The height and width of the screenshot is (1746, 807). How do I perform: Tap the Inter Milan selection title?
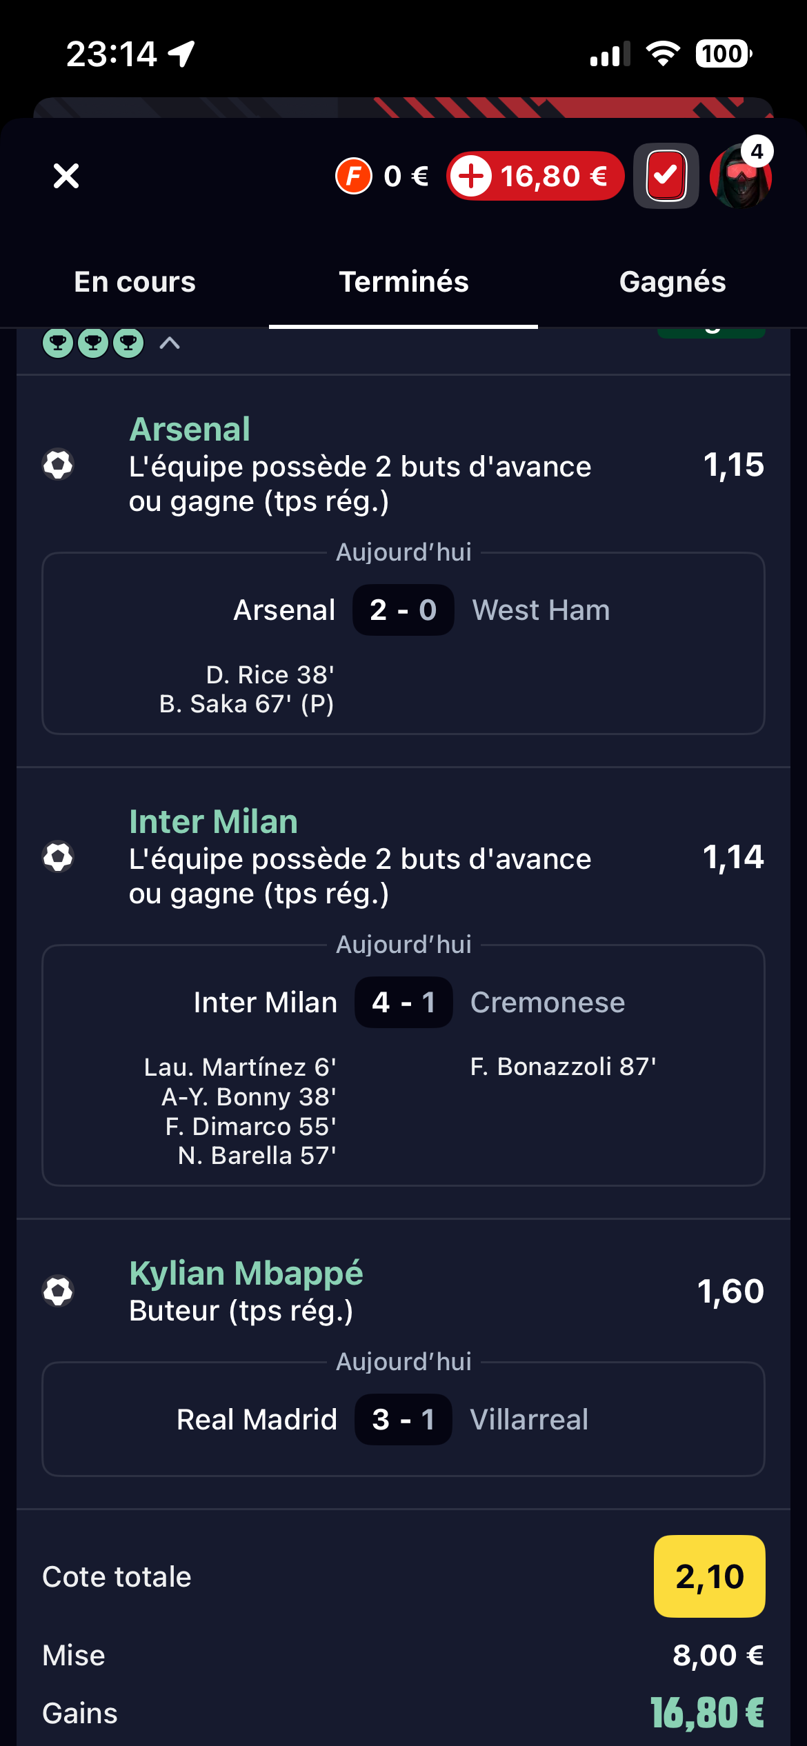pyautogui.click(x=213, y=822)
